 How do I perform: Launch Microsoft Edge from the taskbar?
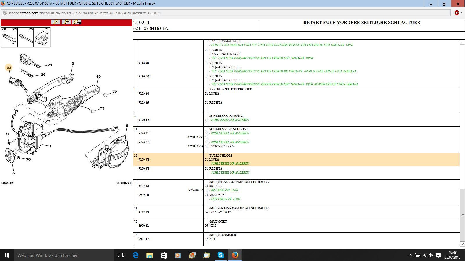tap(135, 255)
